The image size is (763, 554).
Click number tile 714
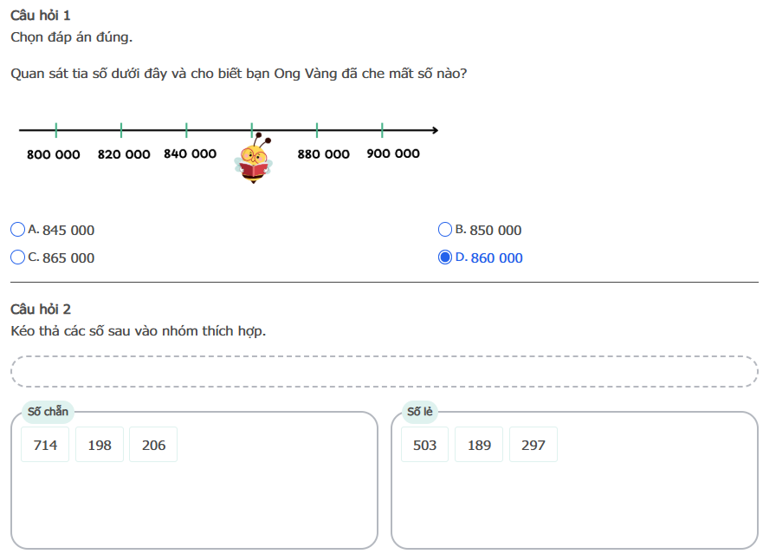pyautogui.click(x=45, y=445)
